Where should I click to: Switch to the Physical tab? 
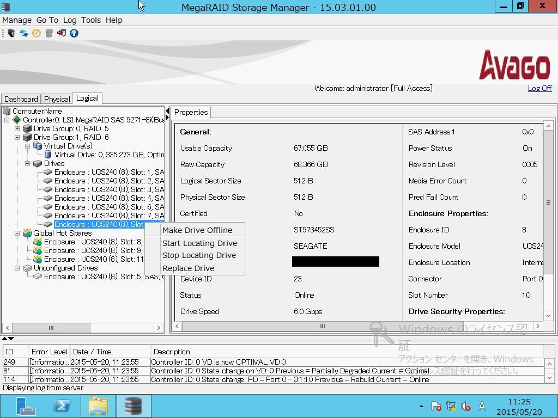57,99
